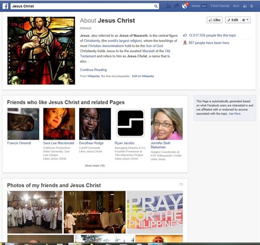
Task: Click Jennifer Beth Blakeman name link
Action: pos(161,145)
